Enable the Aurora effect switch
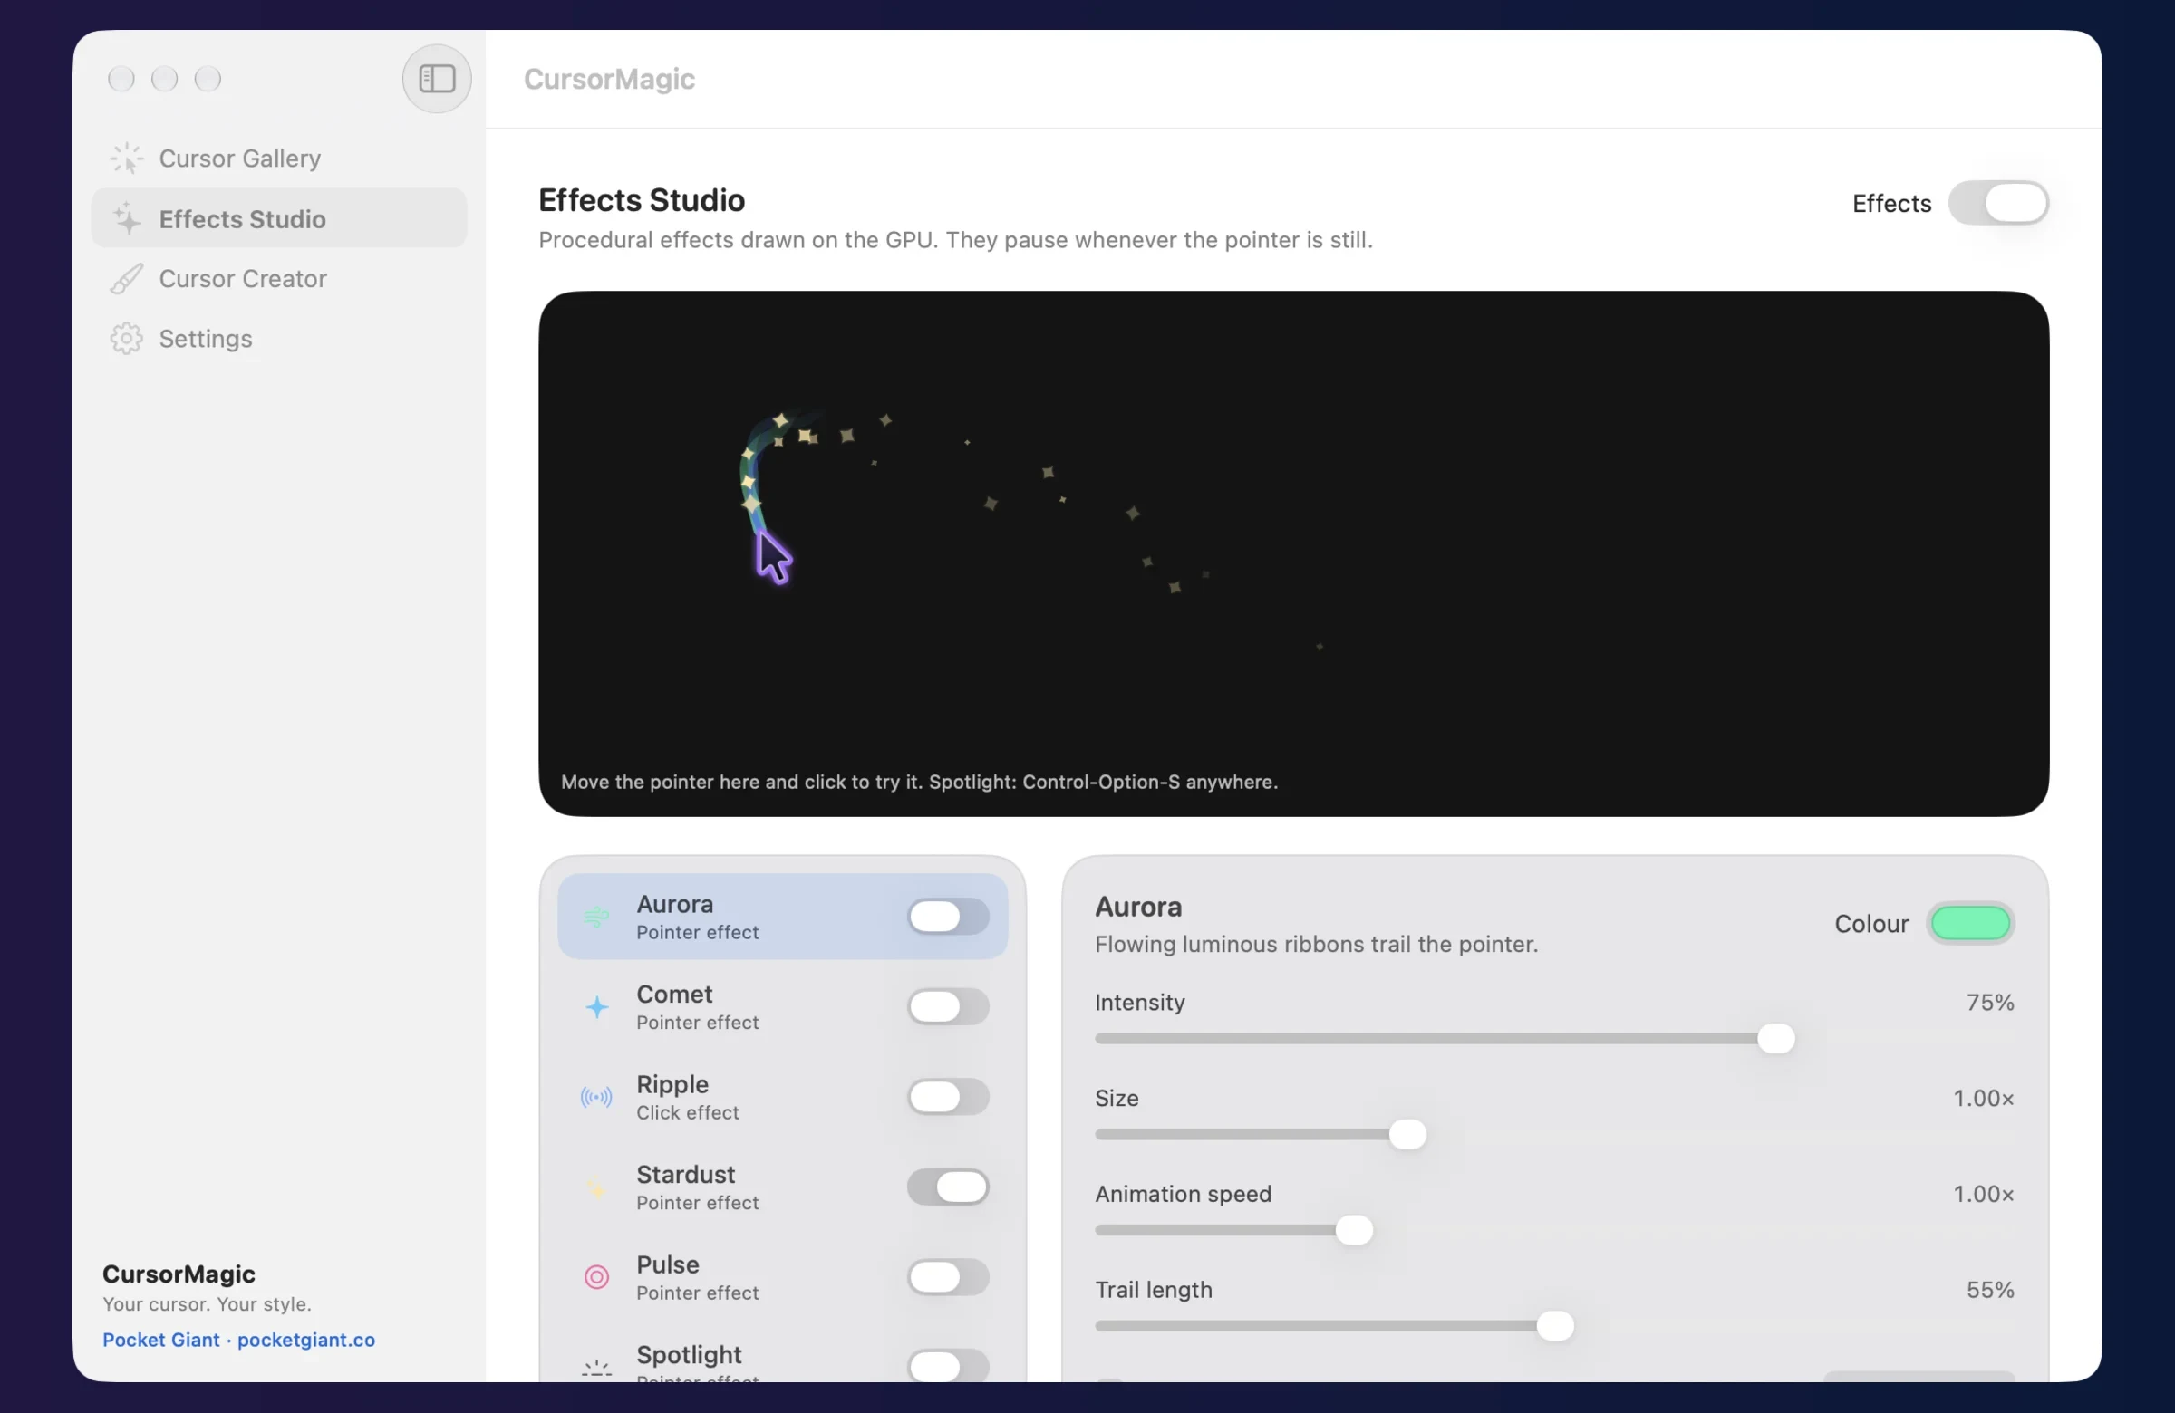This screenshot has width=2175, height=1413. coord(948,916)
